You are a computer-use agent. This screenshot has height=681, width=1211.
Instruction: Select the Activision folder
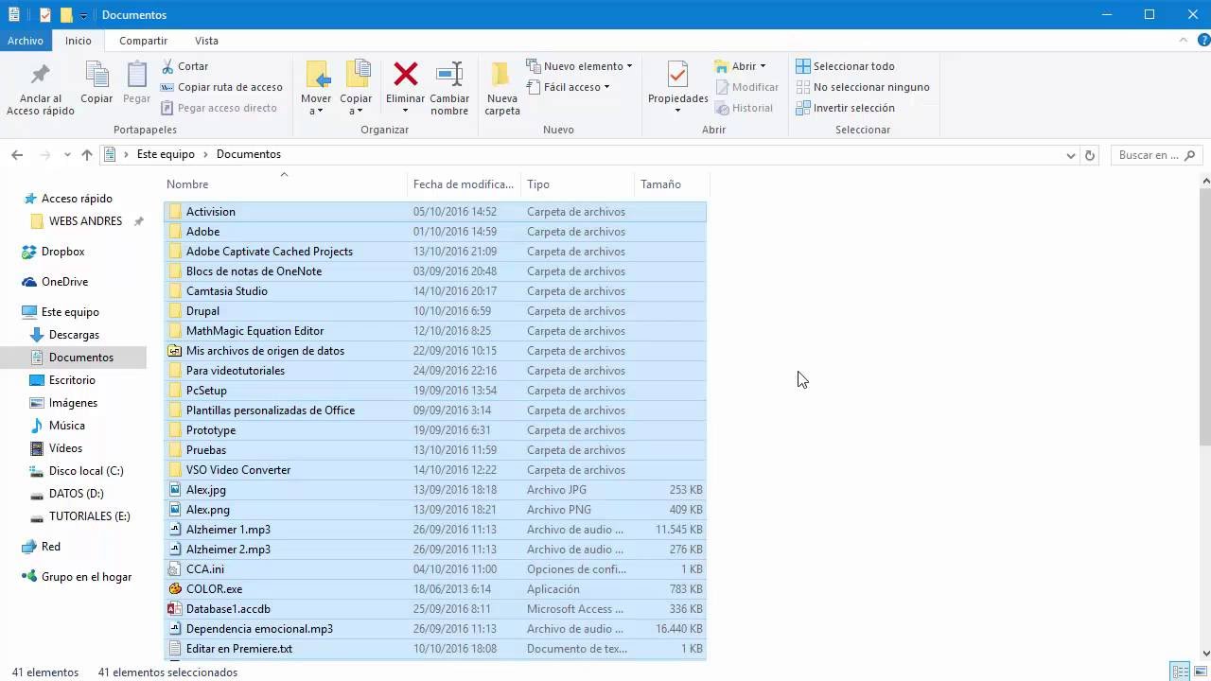tap(435, 212)
